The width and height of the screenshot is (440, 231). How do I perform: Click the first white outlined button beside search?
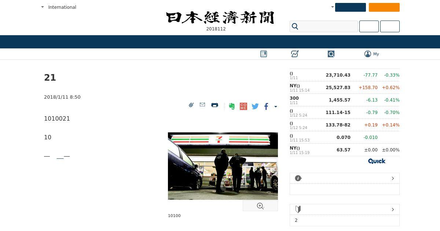pos(369,26)
